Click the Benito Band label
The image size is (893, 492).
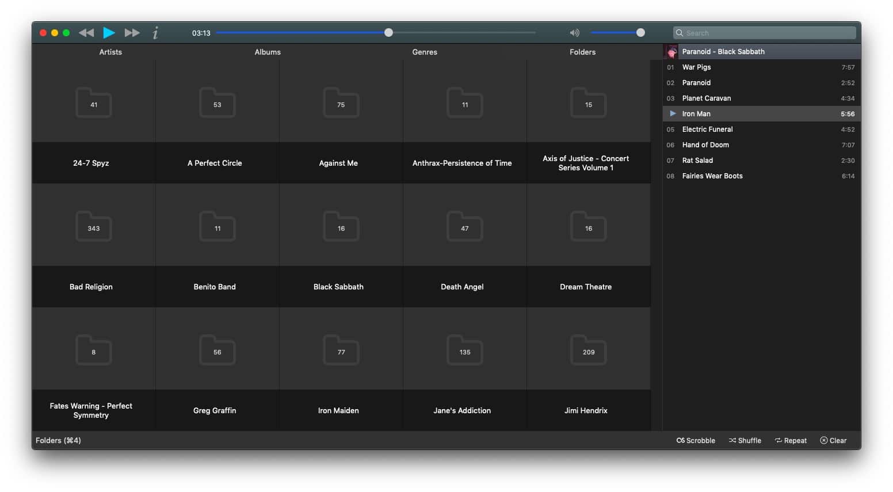[215, 287]
